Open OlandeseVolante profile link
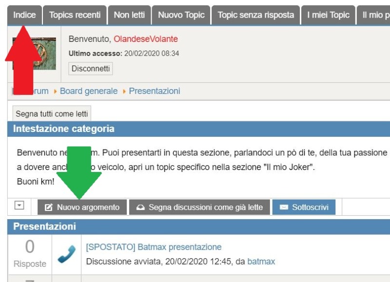 coord(146,39)
